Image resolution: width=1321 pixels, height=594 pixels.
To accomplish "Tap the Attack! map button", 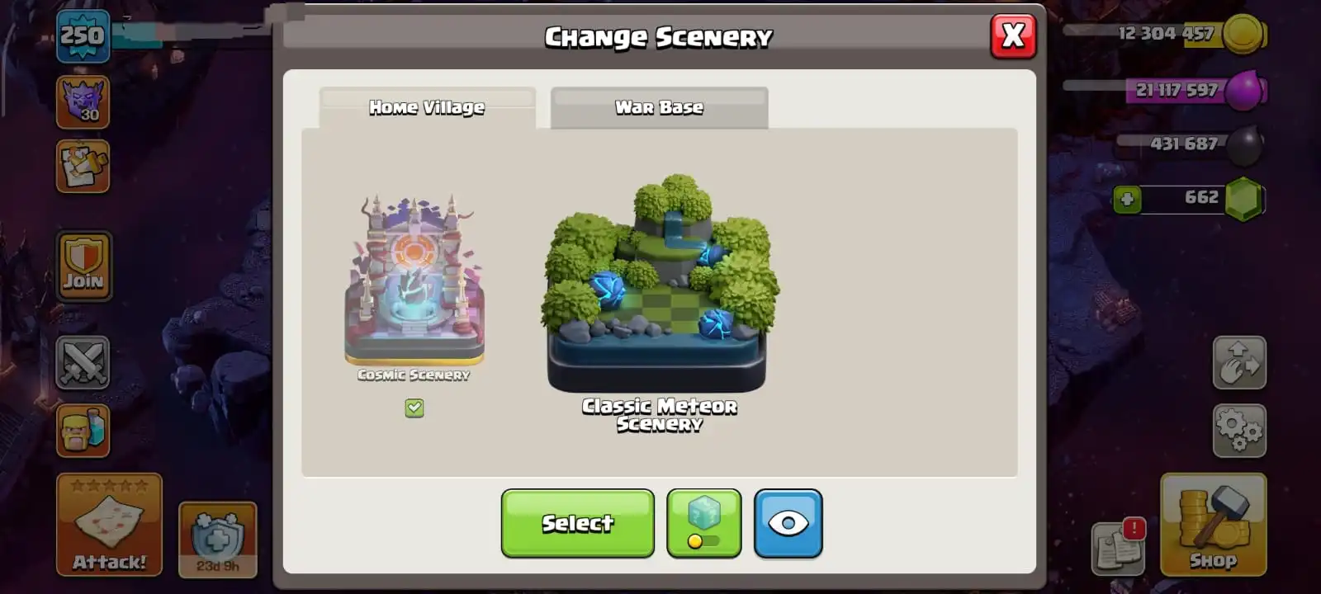I will coord(109,525).
